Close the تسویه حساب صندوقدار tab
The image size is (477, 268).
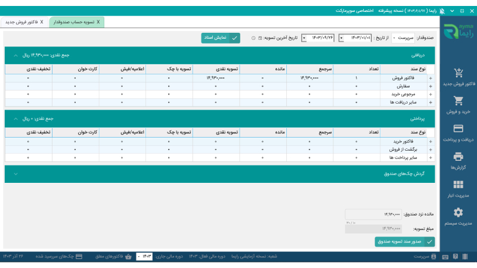[x=99, y=21]
